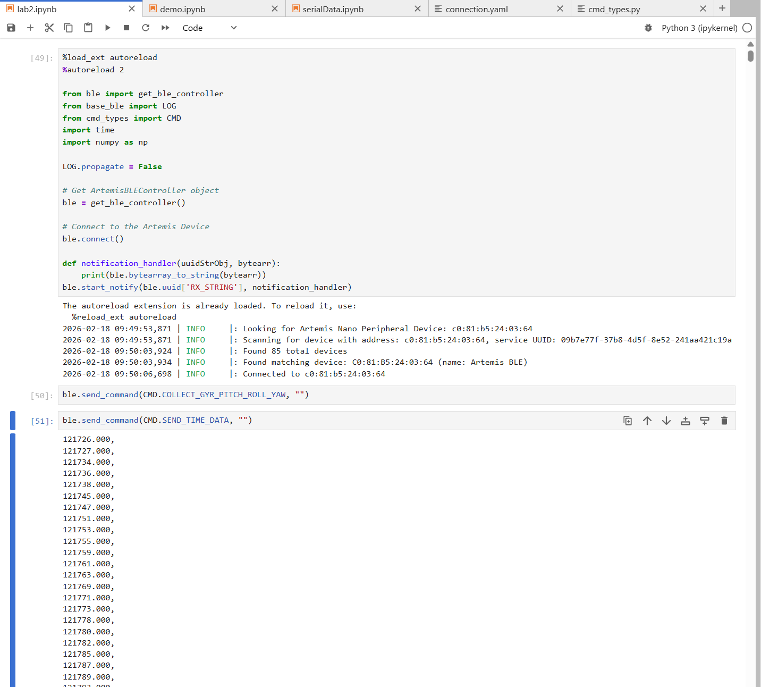Open the Code cell type dropdown
Screen dimensions: 761x687
[x=209, y=28]
